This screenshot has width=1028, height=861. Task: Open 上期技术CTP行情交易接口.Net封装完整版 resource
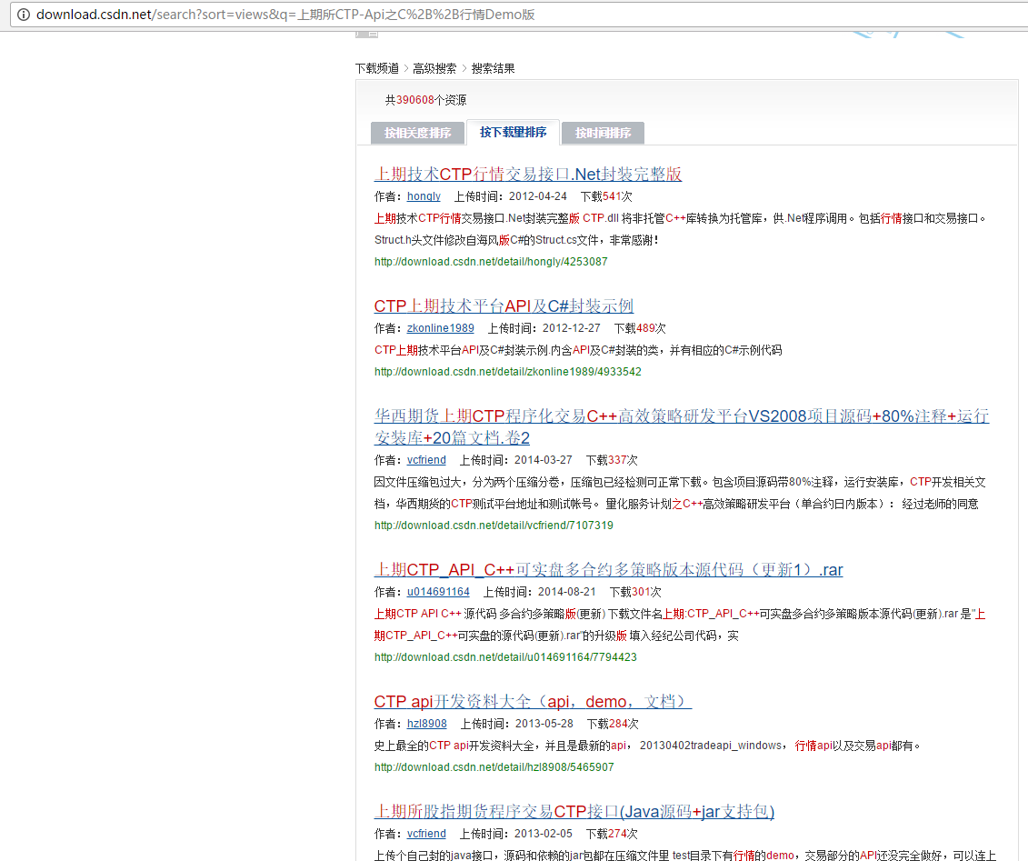tap(529, 174)
